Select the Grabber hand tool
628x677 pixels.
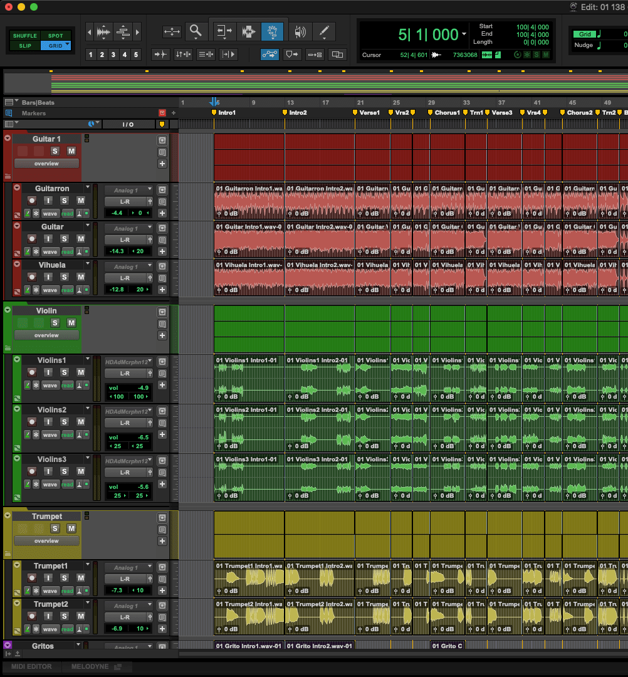[x=273, y=31]
